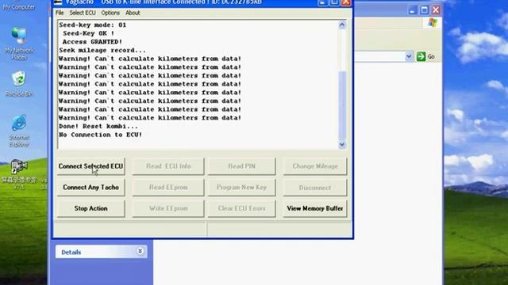The width and height of the screenshot is (508, 285).
Task: Click the log scrollbar up arrow
Action: 342,25
